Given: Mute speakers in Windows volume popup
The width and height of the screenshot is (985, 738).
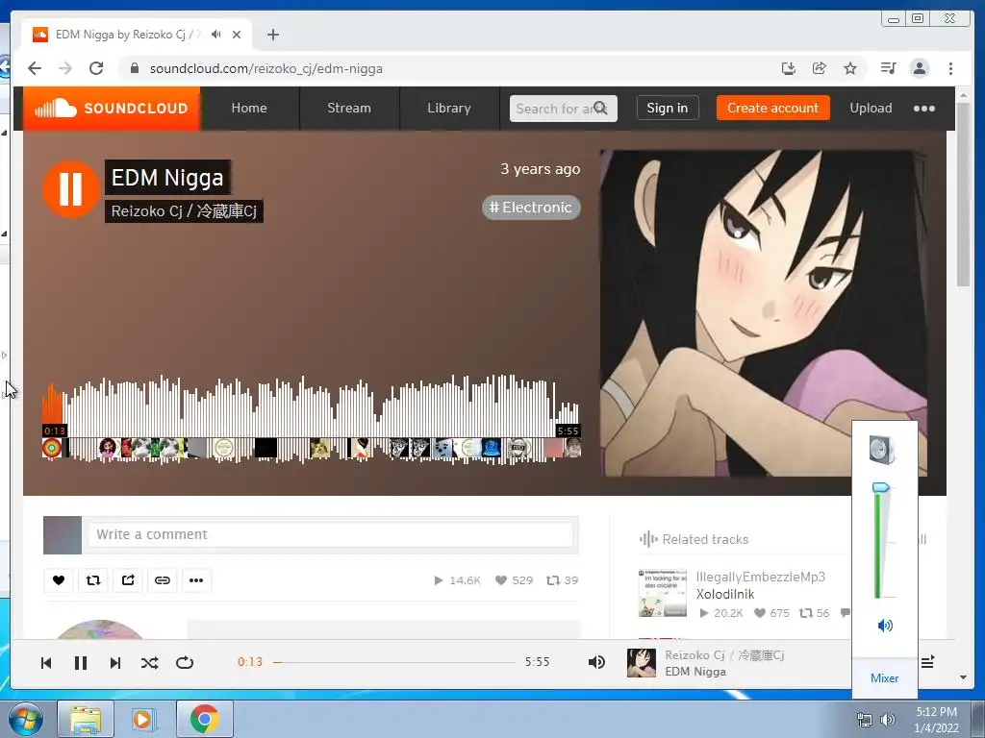Looking at the screenshot, I should (885, 625).
